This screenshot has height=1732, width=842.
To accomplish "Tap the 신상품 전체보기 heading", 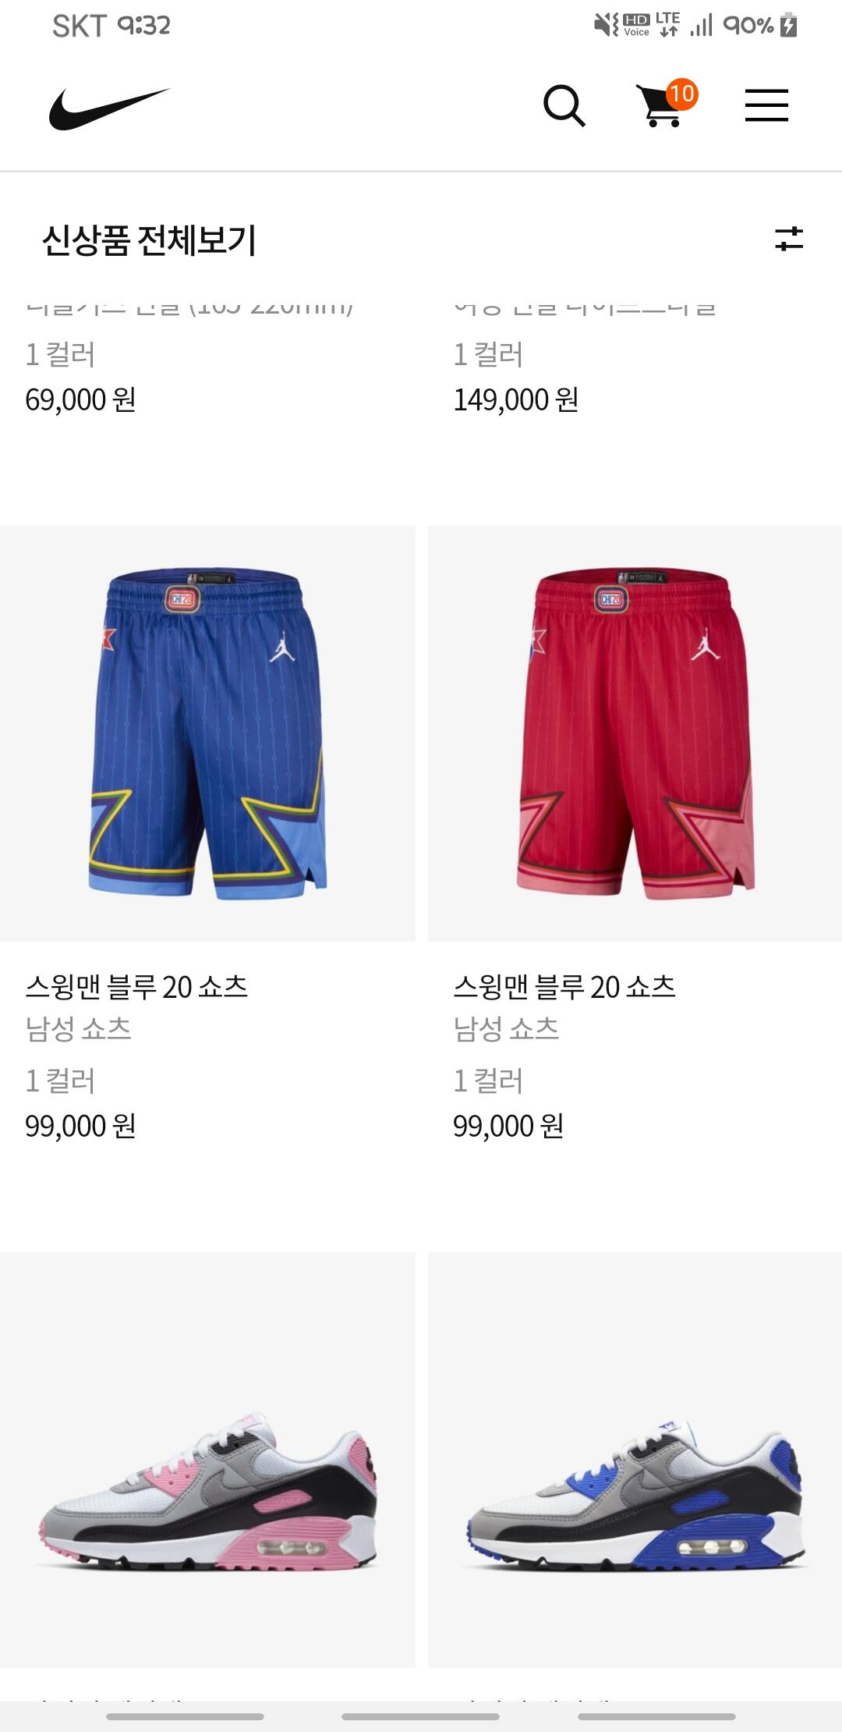I will (149, 240).
